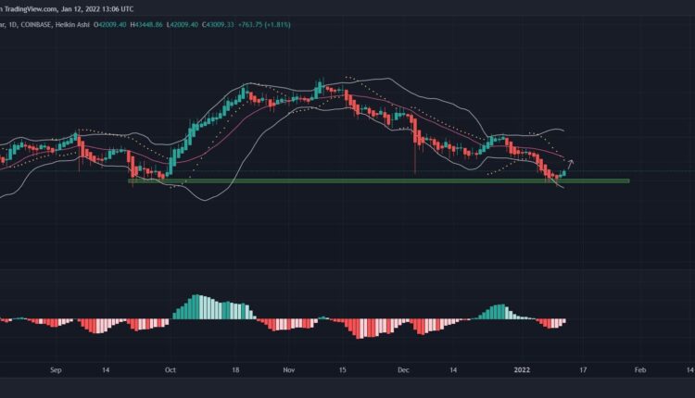Click the TradingView.com watermark text
The image size is (695, 398).
click(32, 8)
